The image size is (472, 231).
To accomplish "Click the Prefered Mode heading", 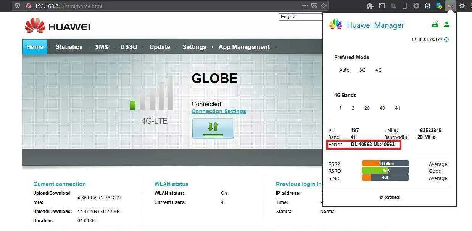I will click(x=351, y=57).
